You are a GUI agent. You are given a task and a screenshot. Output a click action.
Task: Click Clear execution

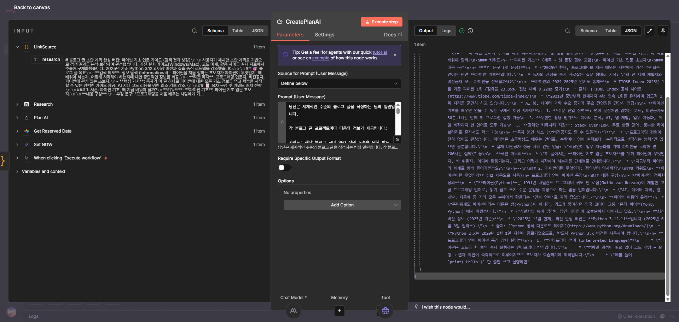click(636, 316)
